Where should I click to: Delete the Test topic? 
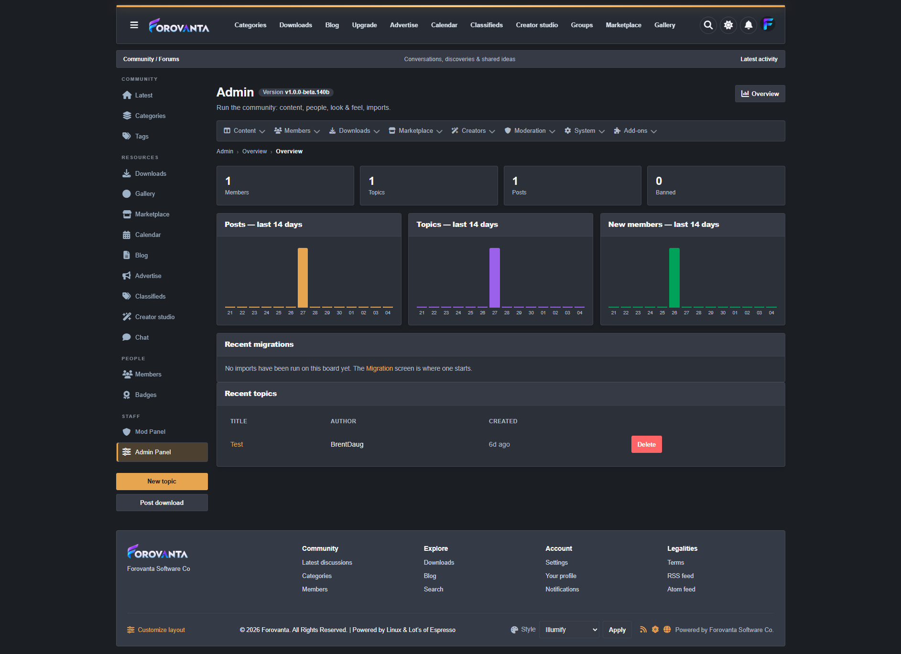[x=646, y=444]
